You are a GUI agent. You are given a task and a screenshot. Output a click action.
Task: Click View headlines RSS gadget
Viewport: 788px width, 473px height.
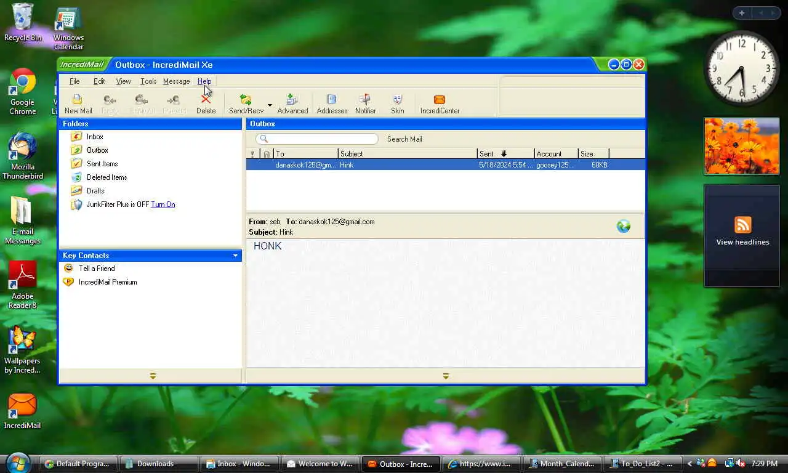click(x=742, y=235)
